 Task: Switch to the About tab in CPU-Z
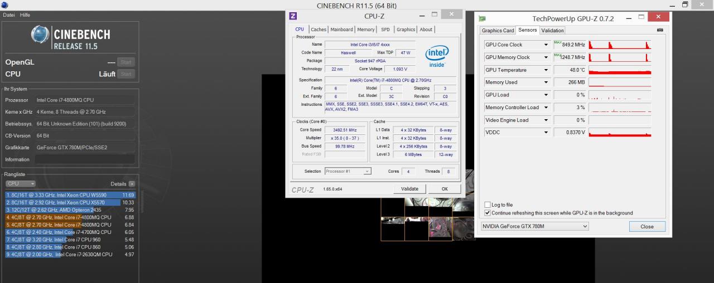[426, 30]
